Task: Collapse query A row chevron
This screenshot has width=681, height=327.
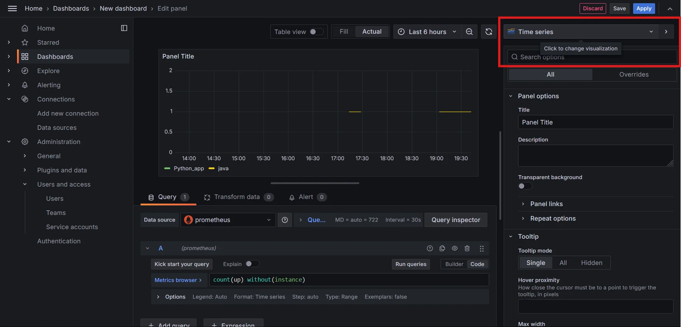Action: point(148,248)
